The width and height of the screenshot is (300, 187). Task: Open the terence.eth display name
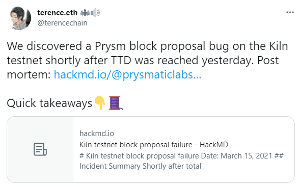(57, 13)
